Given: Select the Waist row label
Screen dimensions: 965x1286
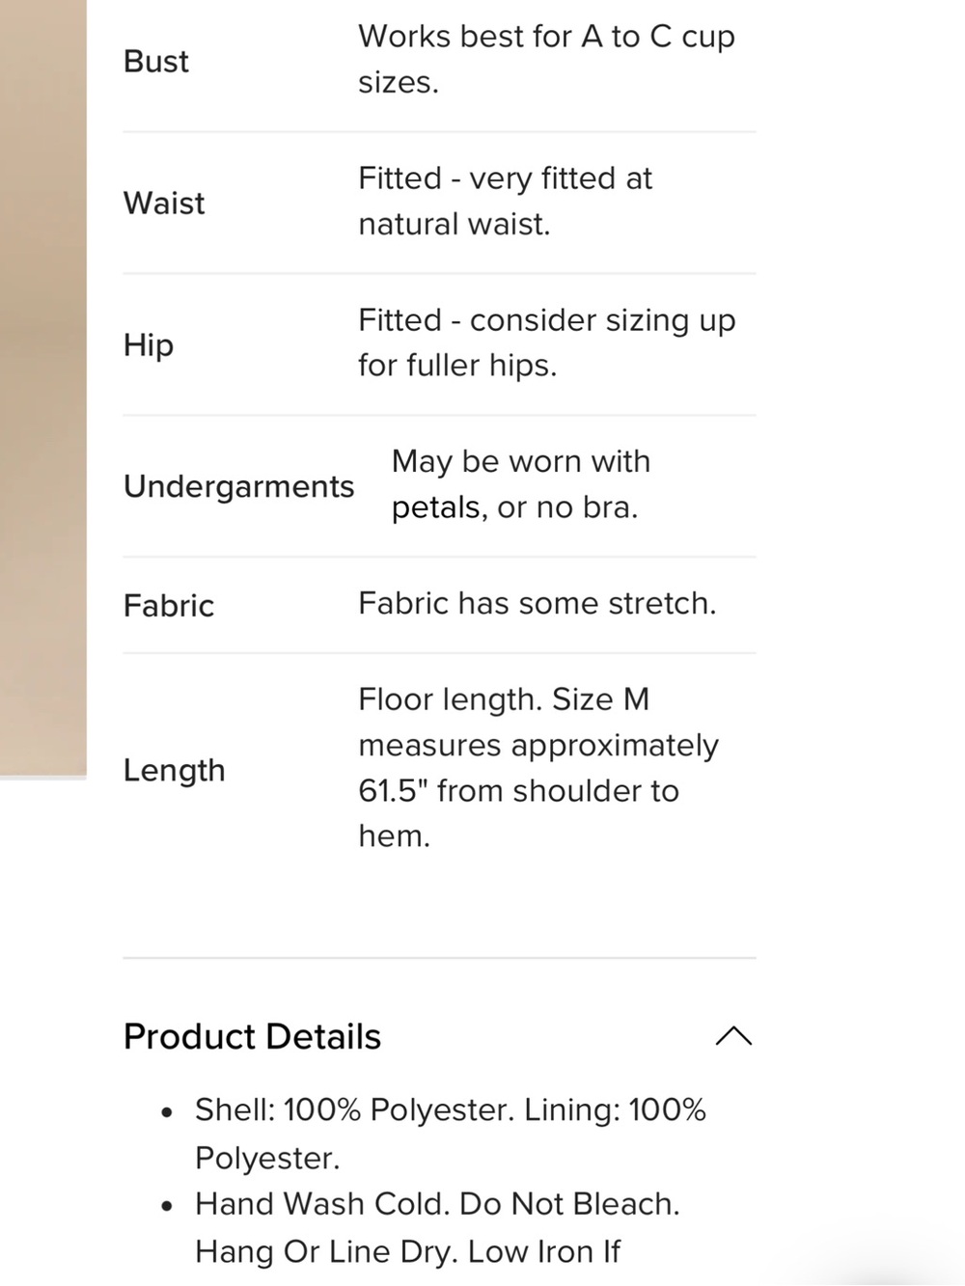Looking at the screenshot, I should (x=164, y=203).
